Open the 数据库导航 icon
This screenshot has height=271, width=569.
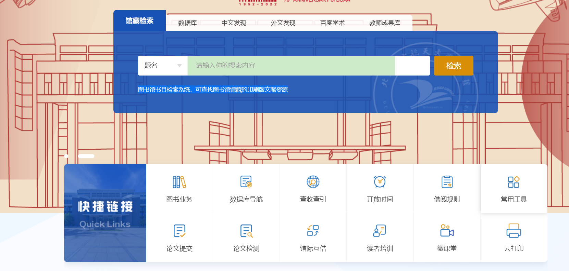[x=246, y=182]
